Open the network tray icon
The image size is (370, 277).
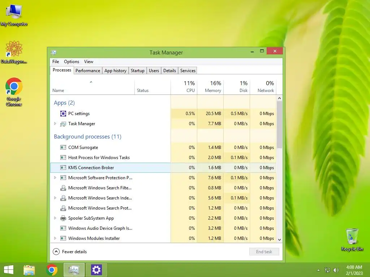click(x=327, y=270)
